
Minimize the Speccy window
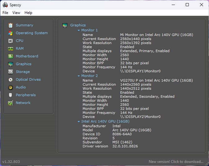coord(173,5)
